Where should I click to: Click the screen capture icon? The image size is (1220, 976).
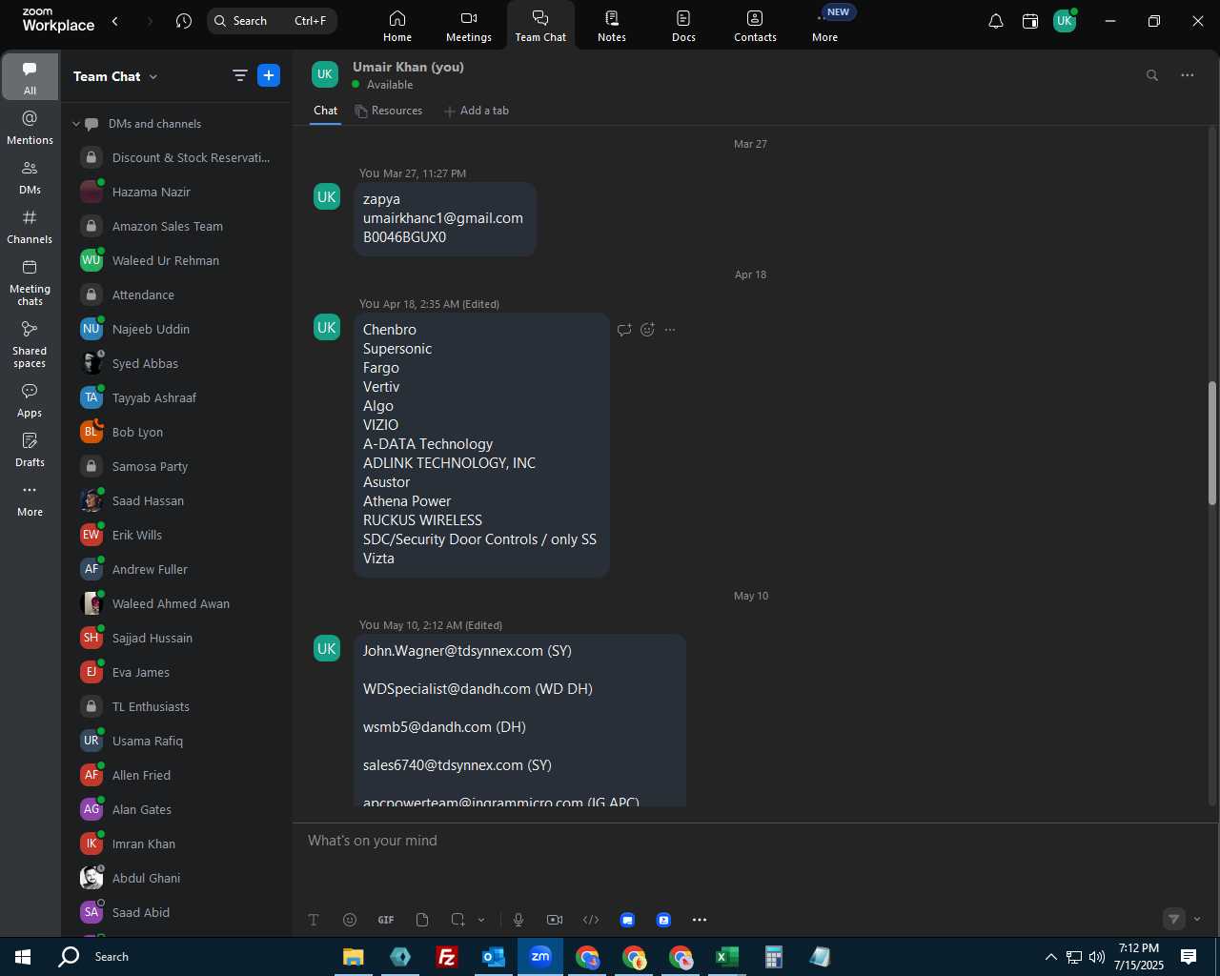pyautogui.click(x=458, y=920)
